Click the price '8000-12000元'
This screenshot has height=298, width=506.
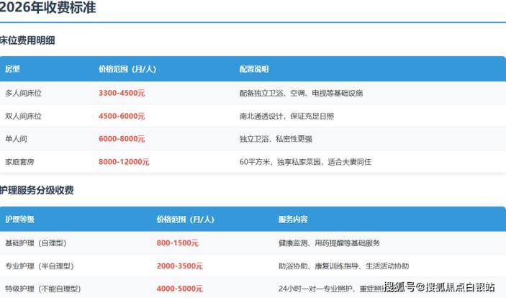124,162
